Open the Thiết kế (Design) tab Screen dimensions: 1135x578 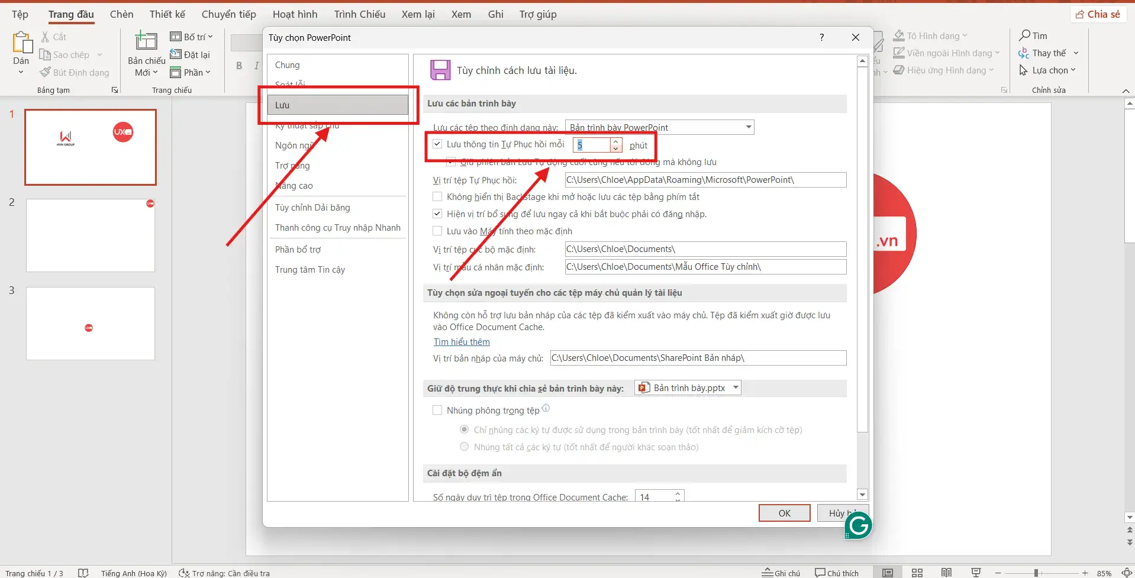[x=167, y=14]
